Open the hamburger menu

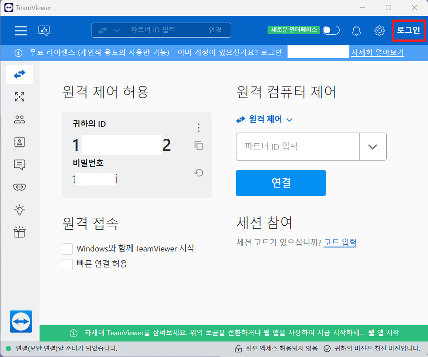pyautogui.click(x=21, y=31)
